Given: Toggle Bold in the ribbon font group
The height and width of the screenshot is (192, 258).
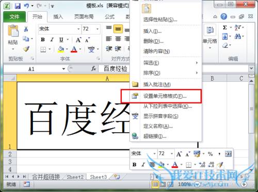Looking at the screenshot, I should pyautogui.click(x=43, y=40).
